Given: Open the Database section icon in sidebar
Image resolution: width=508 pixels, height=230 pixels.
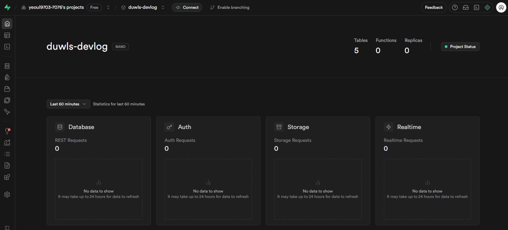Looking at the screenshot, I should [x=7, y=66].
